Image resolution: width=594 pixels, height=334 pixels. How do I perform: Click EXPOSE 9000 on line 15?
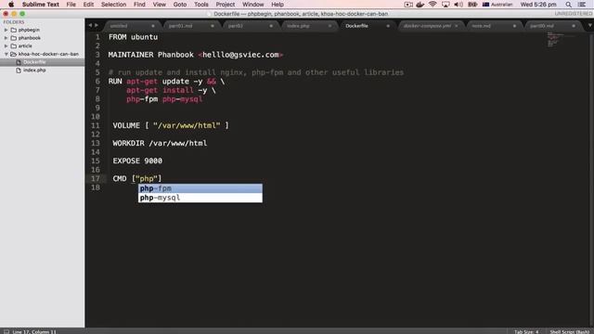137,161
